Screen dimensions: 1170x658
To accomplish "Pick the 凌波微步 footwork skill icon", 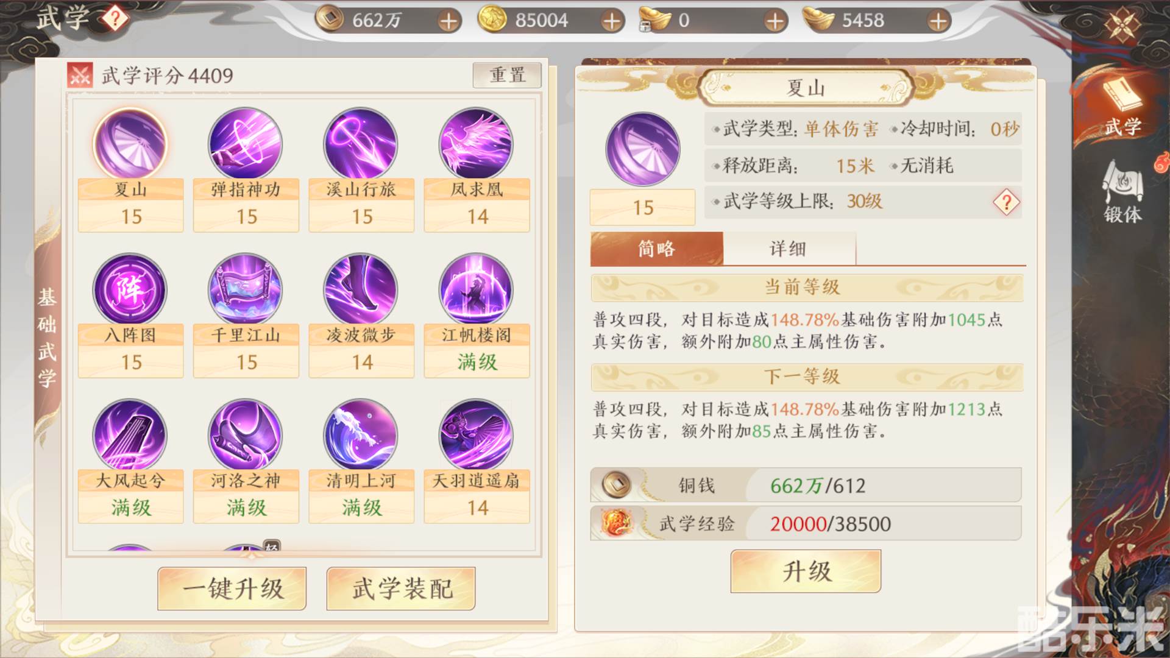I will (361, 289).
